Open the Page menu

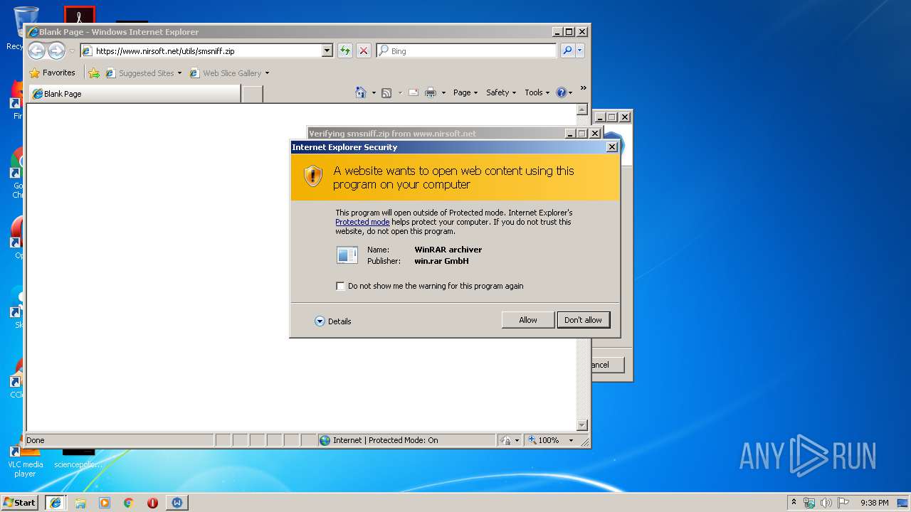coord(465,92)
